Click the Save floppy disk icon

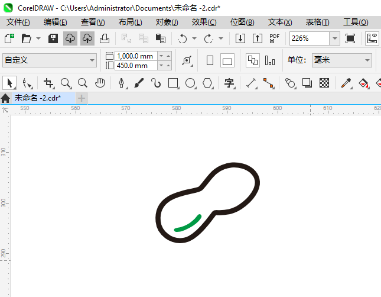[x=53, y=38]
